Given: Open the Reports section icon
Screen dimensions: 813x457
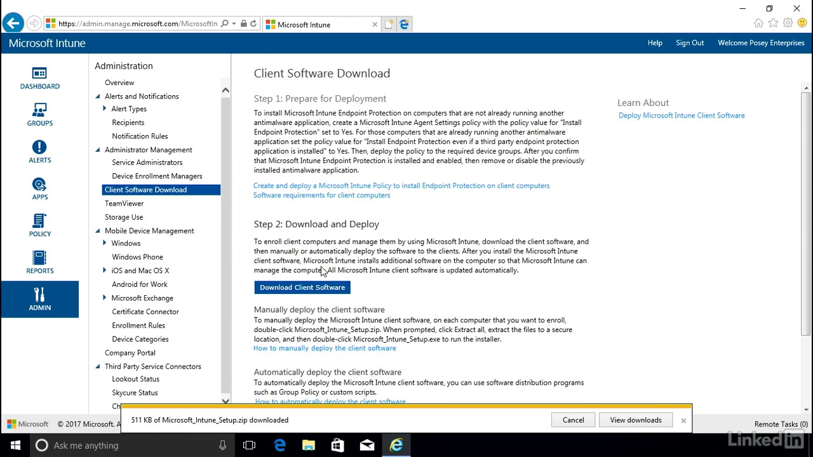Looking at the screenshot, I should (39, 263).
